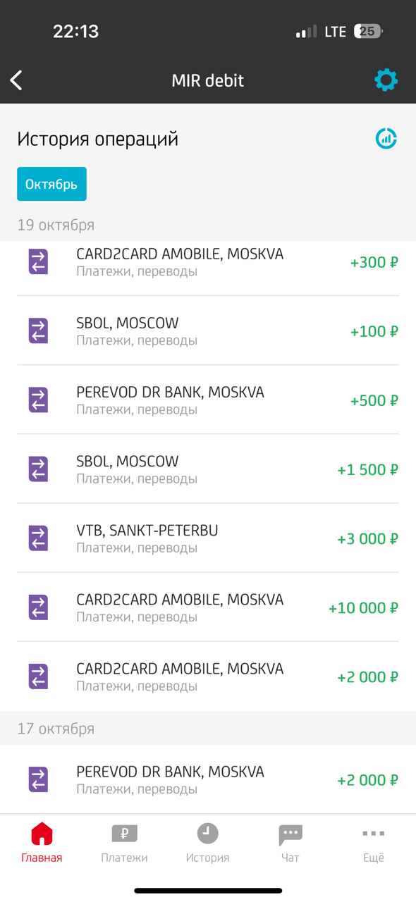Image resolution: width=416 pixels, height=902 pixels.
Task: Tap the История операций section header
Action: tap(99, 139)
